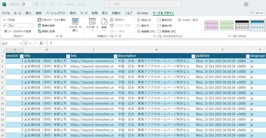Click 範囲に変換 convert to range icon
The width and height of the screenshot is (266, 138).
click(x=39, y=31)
